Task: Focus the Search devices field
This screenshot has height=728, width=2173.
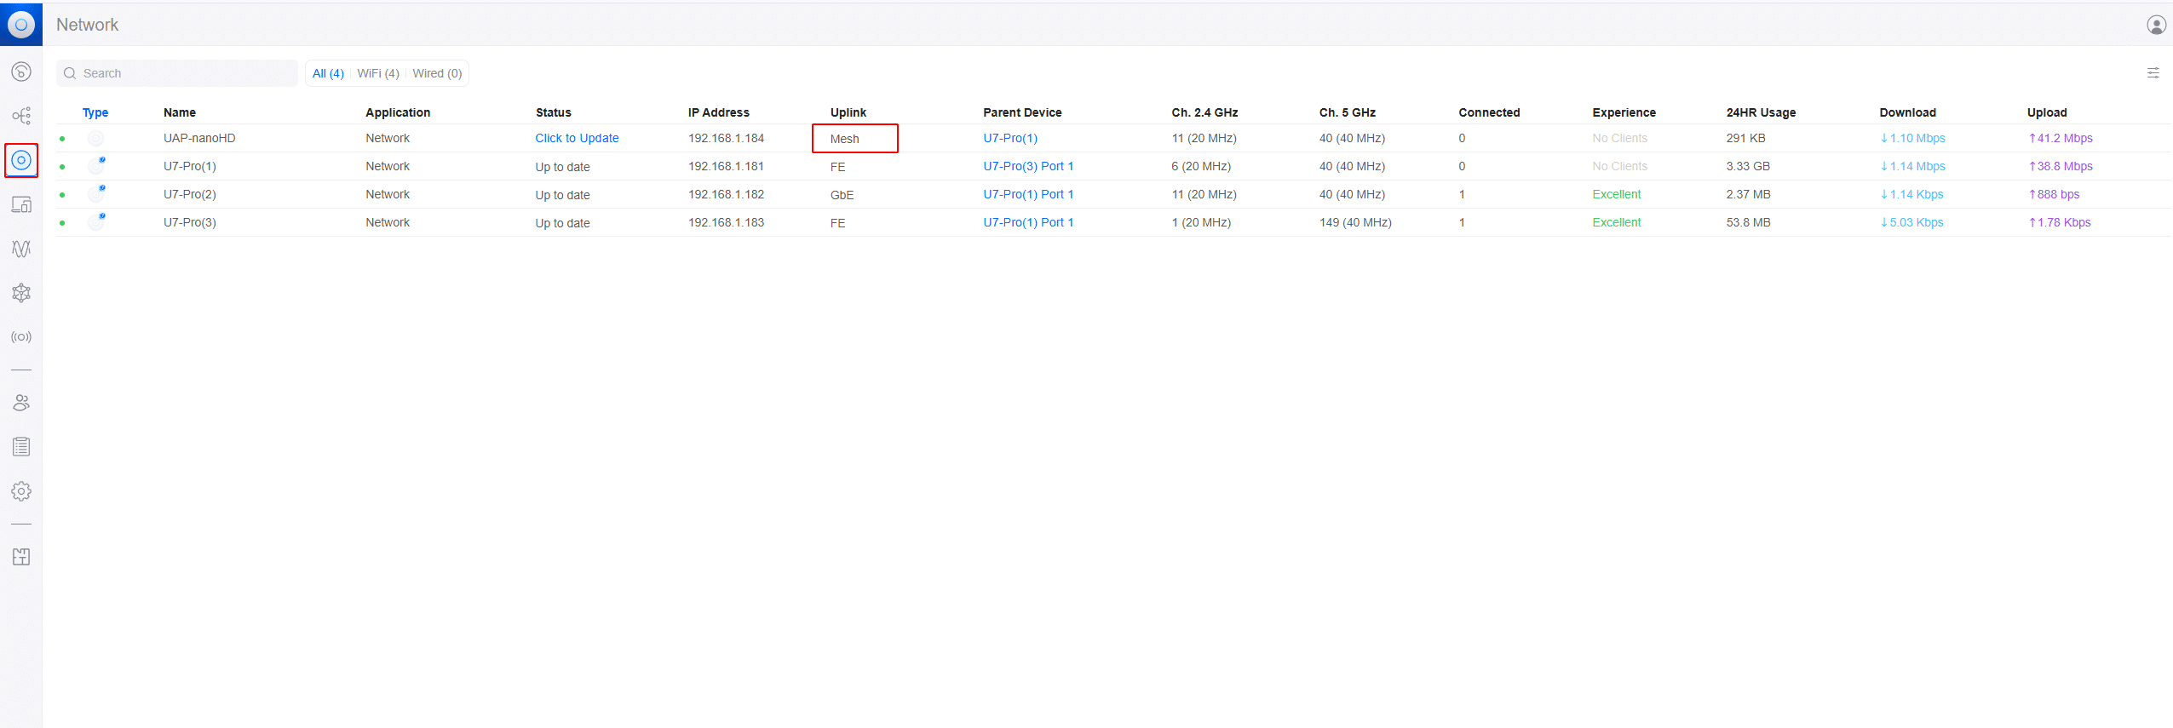Action: pyautogui.click(x=177, y=73)
